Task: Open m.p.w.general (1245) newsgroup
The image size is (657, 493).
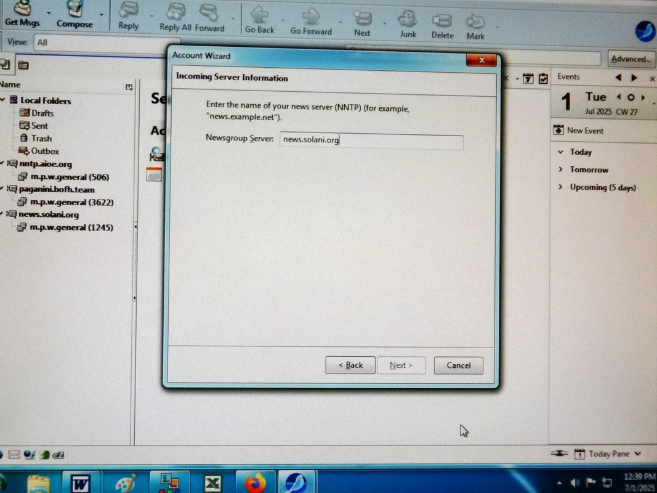Action: 71,227
